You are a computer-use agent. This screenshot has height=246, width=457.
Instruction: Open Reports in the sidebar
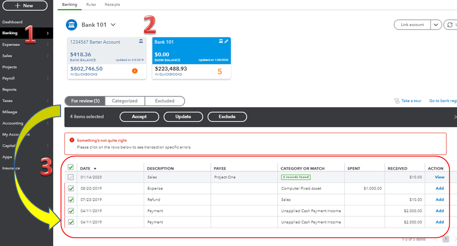click(x=9, y=89)
